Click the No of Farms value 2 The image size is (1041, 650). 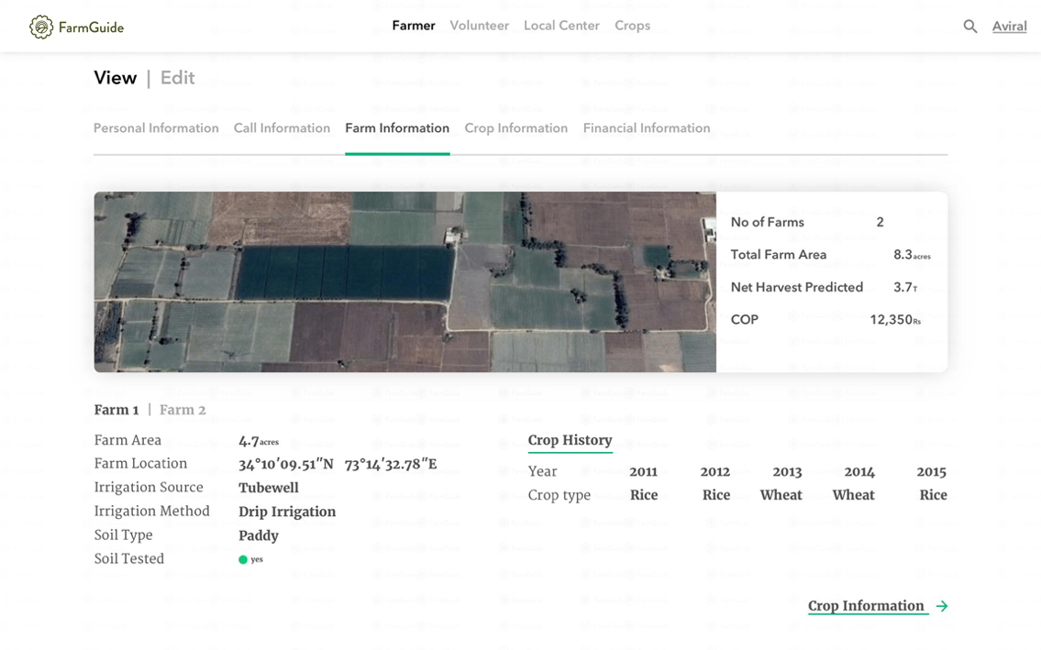880,223
